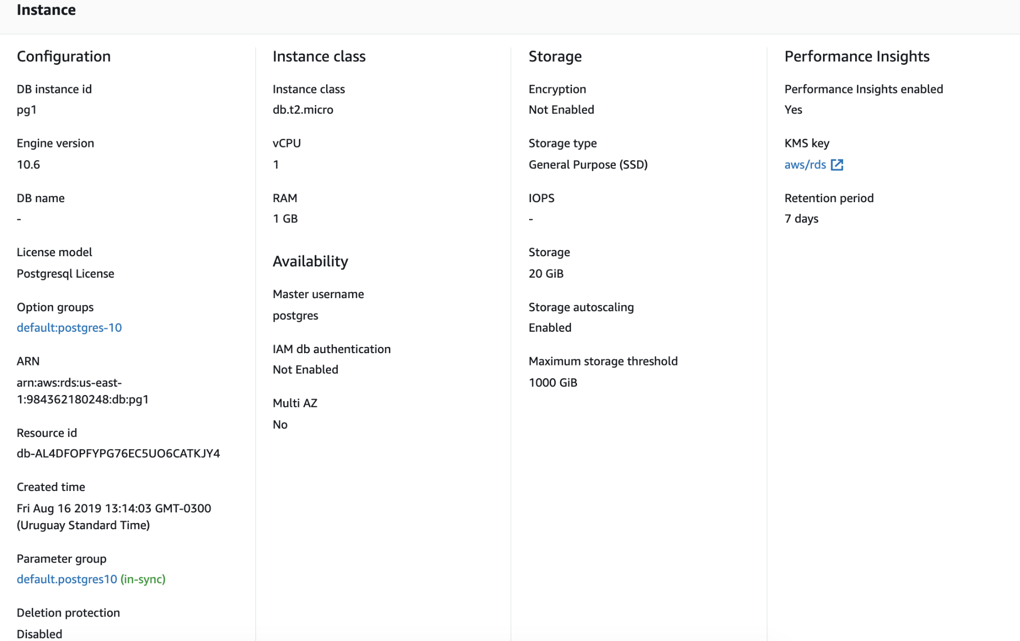Viewport: 1020px width, 641px height.
Task: Click the external link icon beside aws/rds
Action: click(837, 165)
